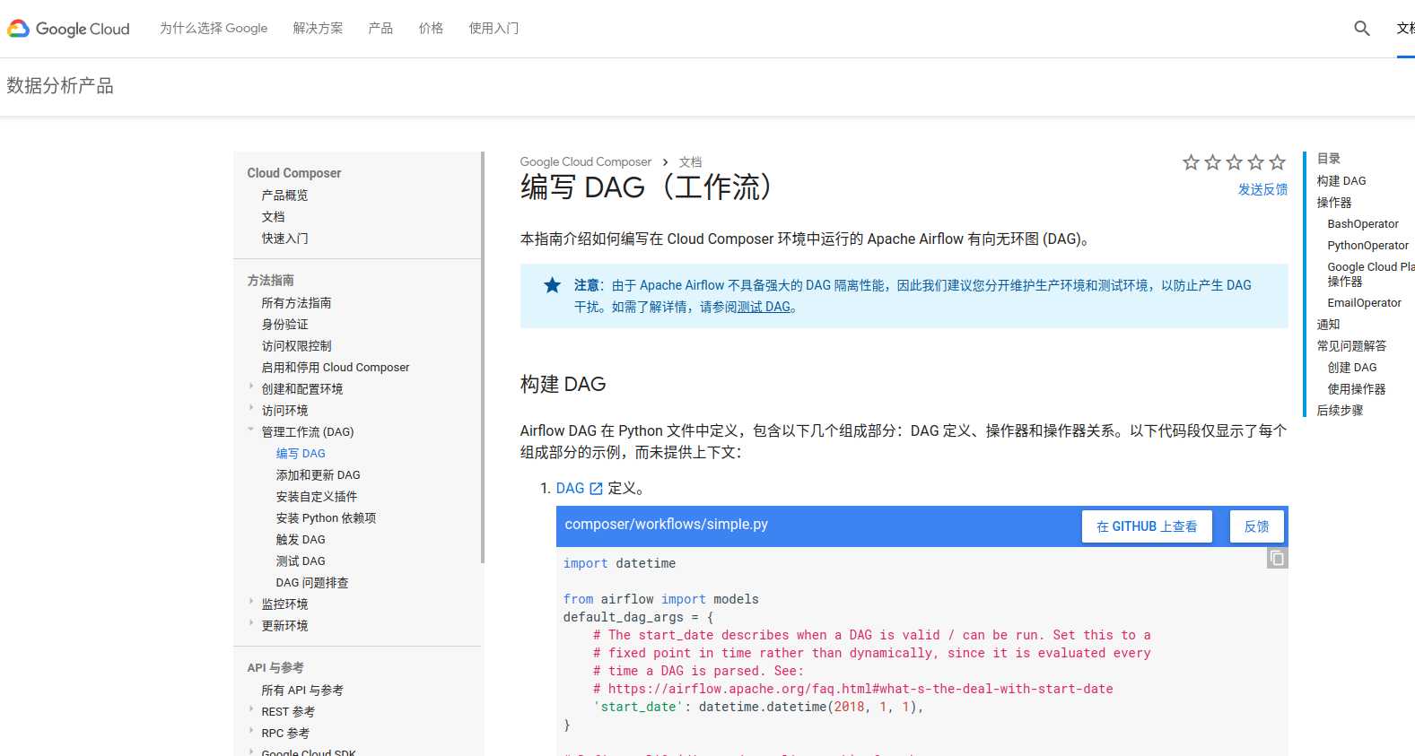Jump to 后续步骤 in contents

[x=1340, y=411]
